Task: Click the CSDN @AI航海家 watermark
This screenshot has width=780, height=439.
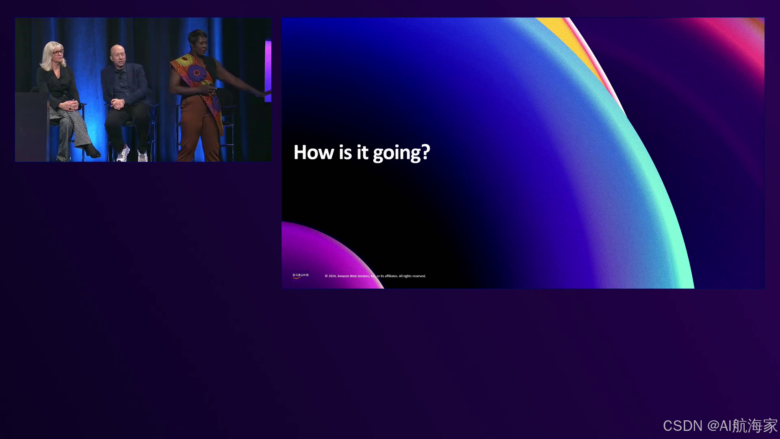Action: (720, 426)
